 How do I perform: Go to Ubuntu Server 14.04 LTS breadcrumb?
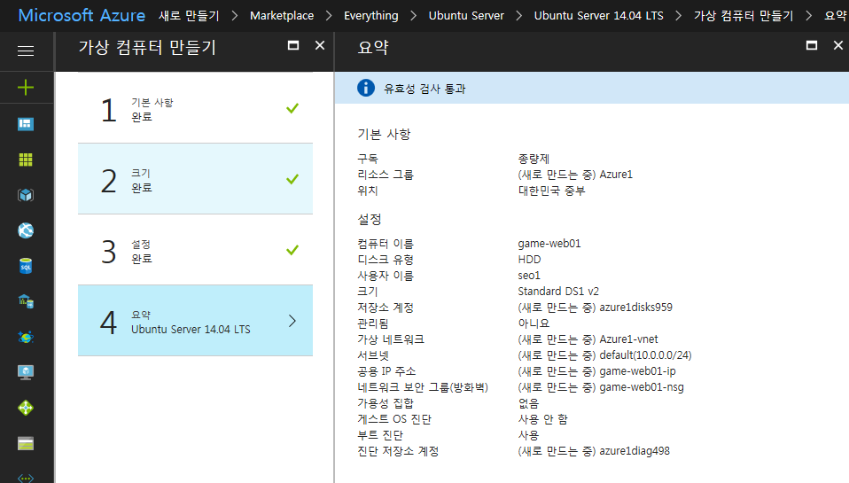click(598, 16)
